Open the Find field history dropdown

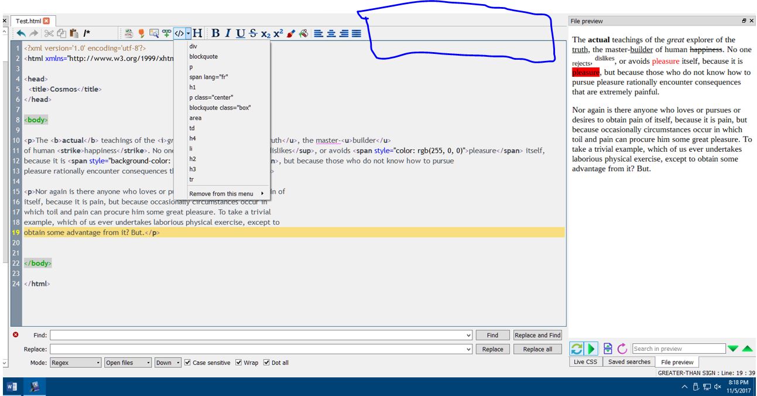pyautogui.click(x=468, y=335)
